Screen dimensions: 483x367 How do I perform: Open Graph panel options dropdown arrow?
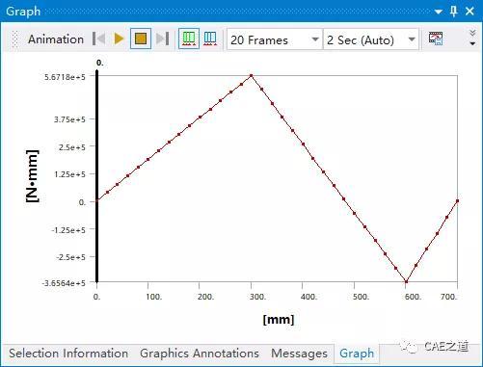[439, 12]
